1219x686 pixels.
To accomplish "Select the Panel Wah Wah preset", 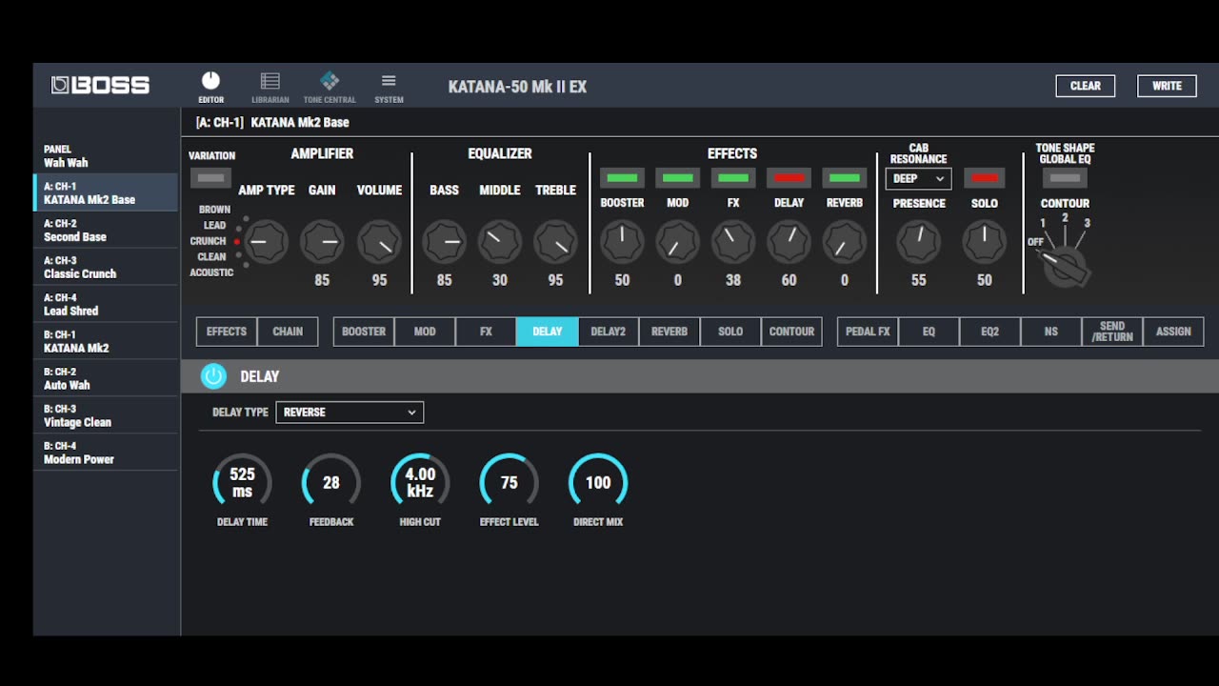I will point(106,155).
